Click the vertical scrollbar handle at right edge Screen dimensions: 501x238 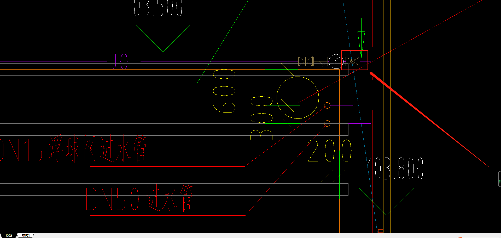coord(499,179)
